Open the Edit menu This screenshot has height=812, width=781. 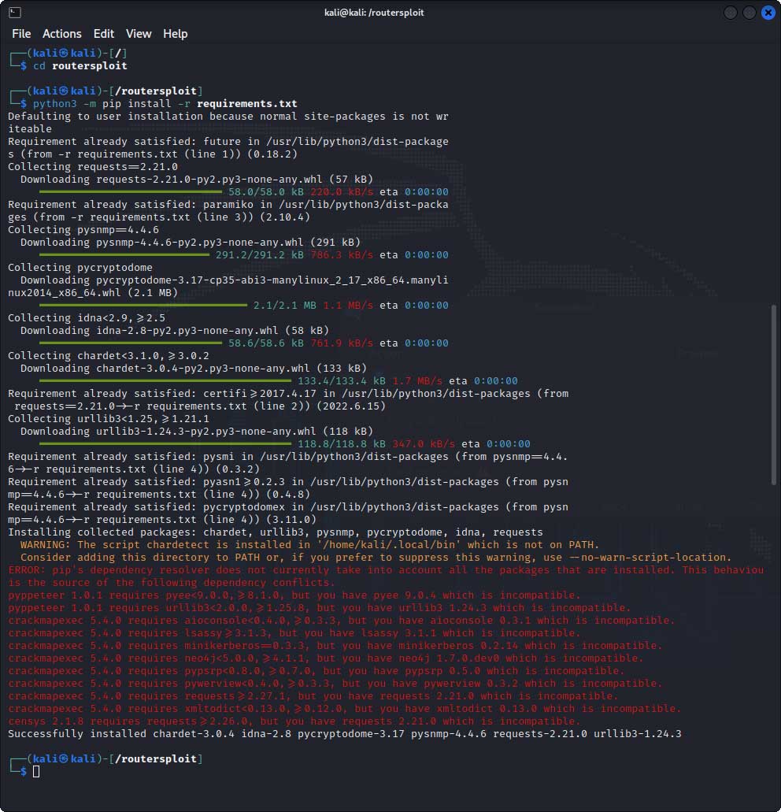click(x=104, y=34)
